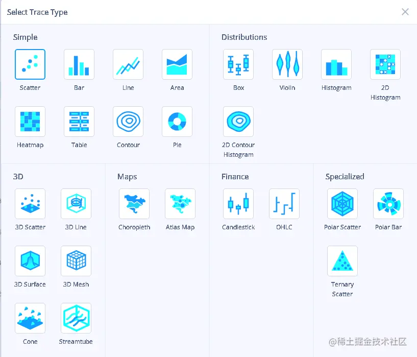Click the Violin text label
This screenshot has width=417, height=357.
[287, 88]
